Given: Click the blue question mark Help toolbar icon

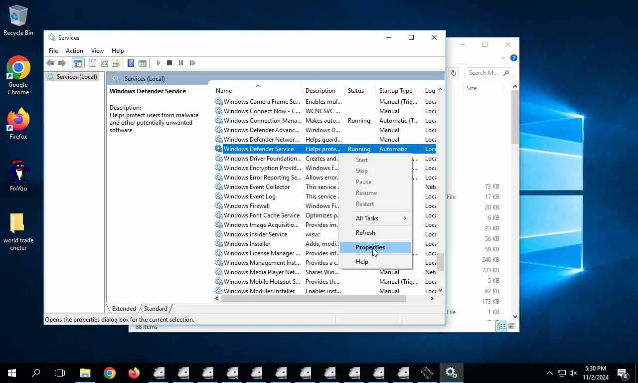Looking at the screenshot, I should [x=131, y=63].
